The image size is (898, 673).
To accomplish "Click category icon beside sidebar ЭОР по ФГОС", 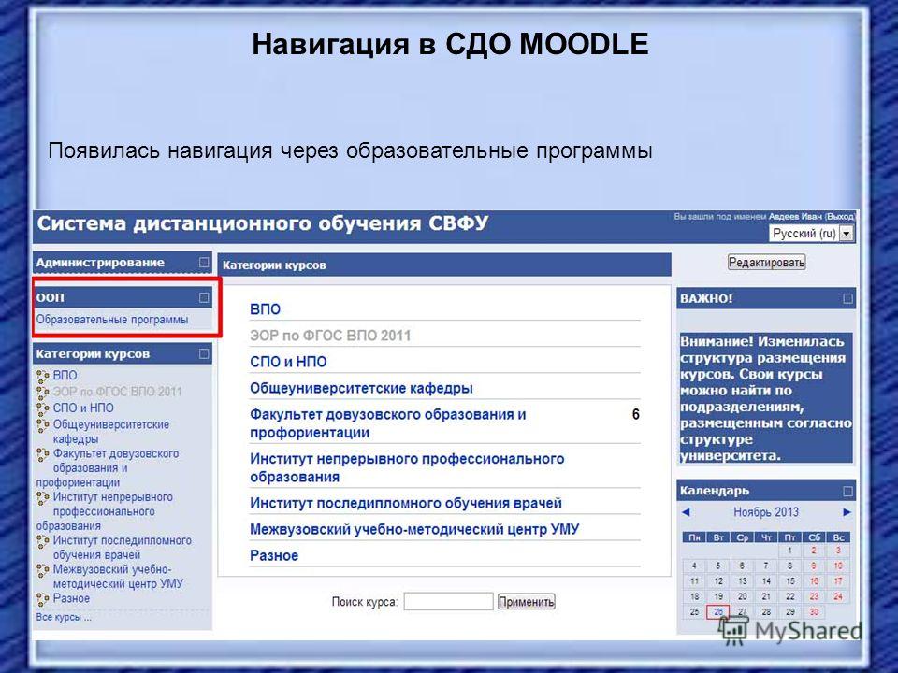I will [42, 393].
